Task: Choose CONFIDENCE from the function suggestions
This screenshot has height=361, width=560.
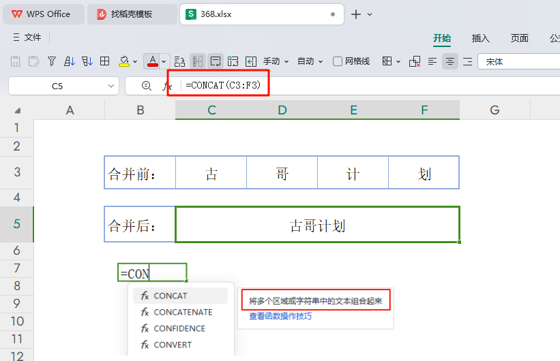Action: [x=180, y=328]
